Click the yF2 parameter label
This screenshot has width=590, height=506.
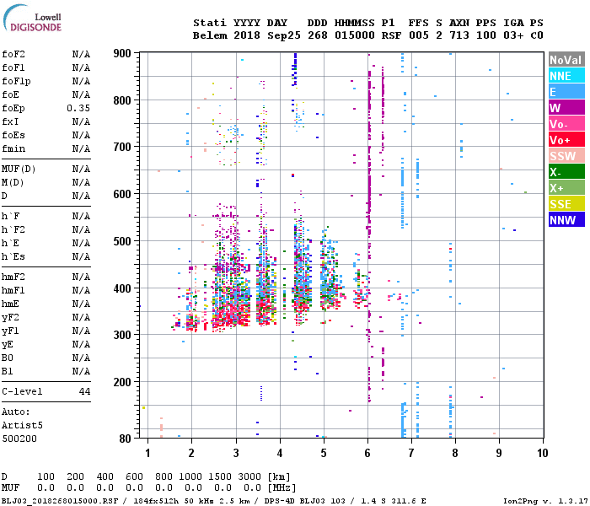point(10,318)
